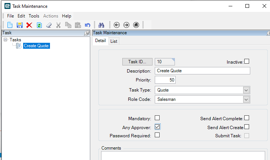Click the disabled Submit Task checkbox
The image size is (270, 160).
pos(247,135)
